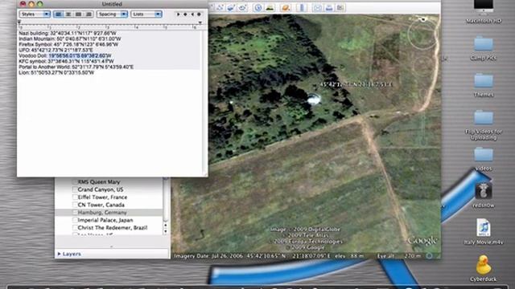Select the Hamburg, Germany place label
The image size is (515, 289).
point(102,212)
